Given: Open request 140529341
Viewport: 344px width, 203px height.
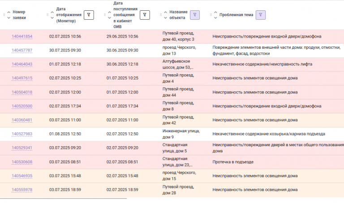Looking at the screenshot, I should pyautogui.click(x=22, y=148).
